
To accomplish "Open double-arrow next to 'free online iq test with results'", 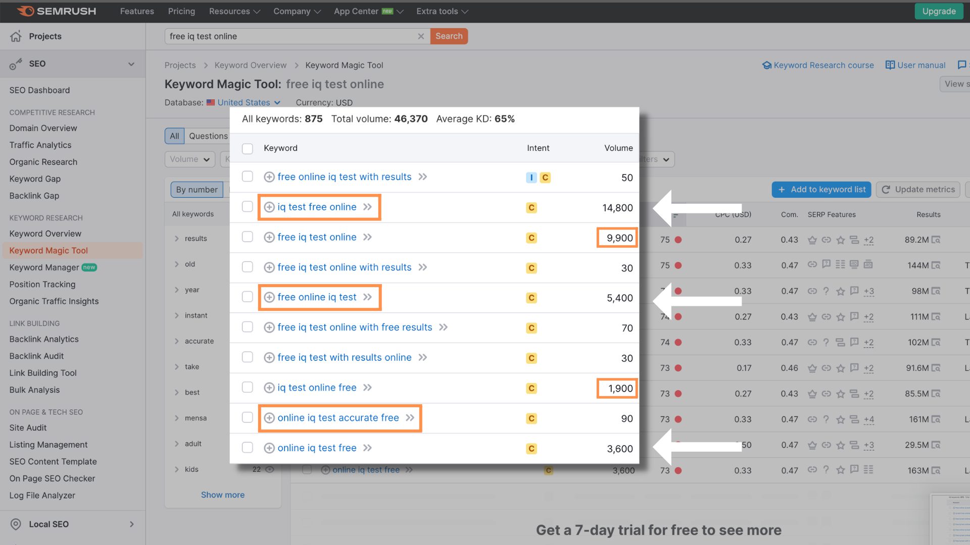I will (423, 177).
